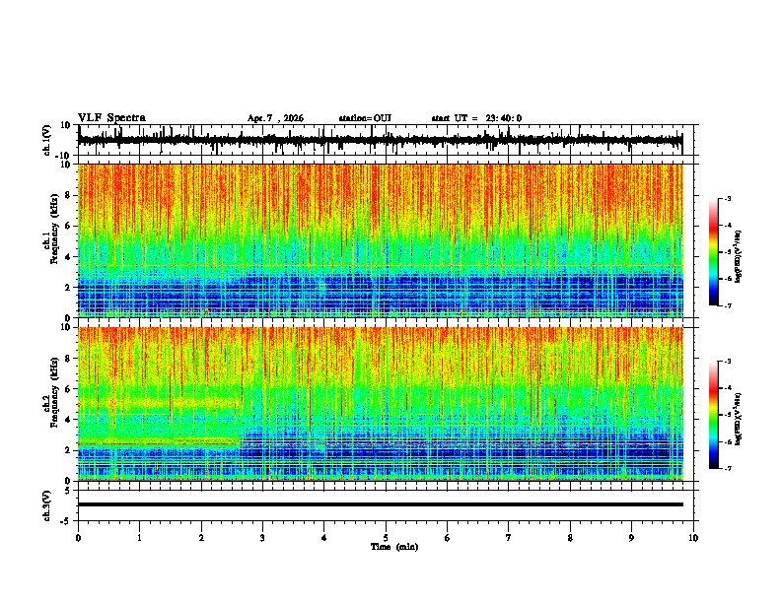
Task: Click the "5" tick on ch.3(V) axis
Action: coord(69,490)
